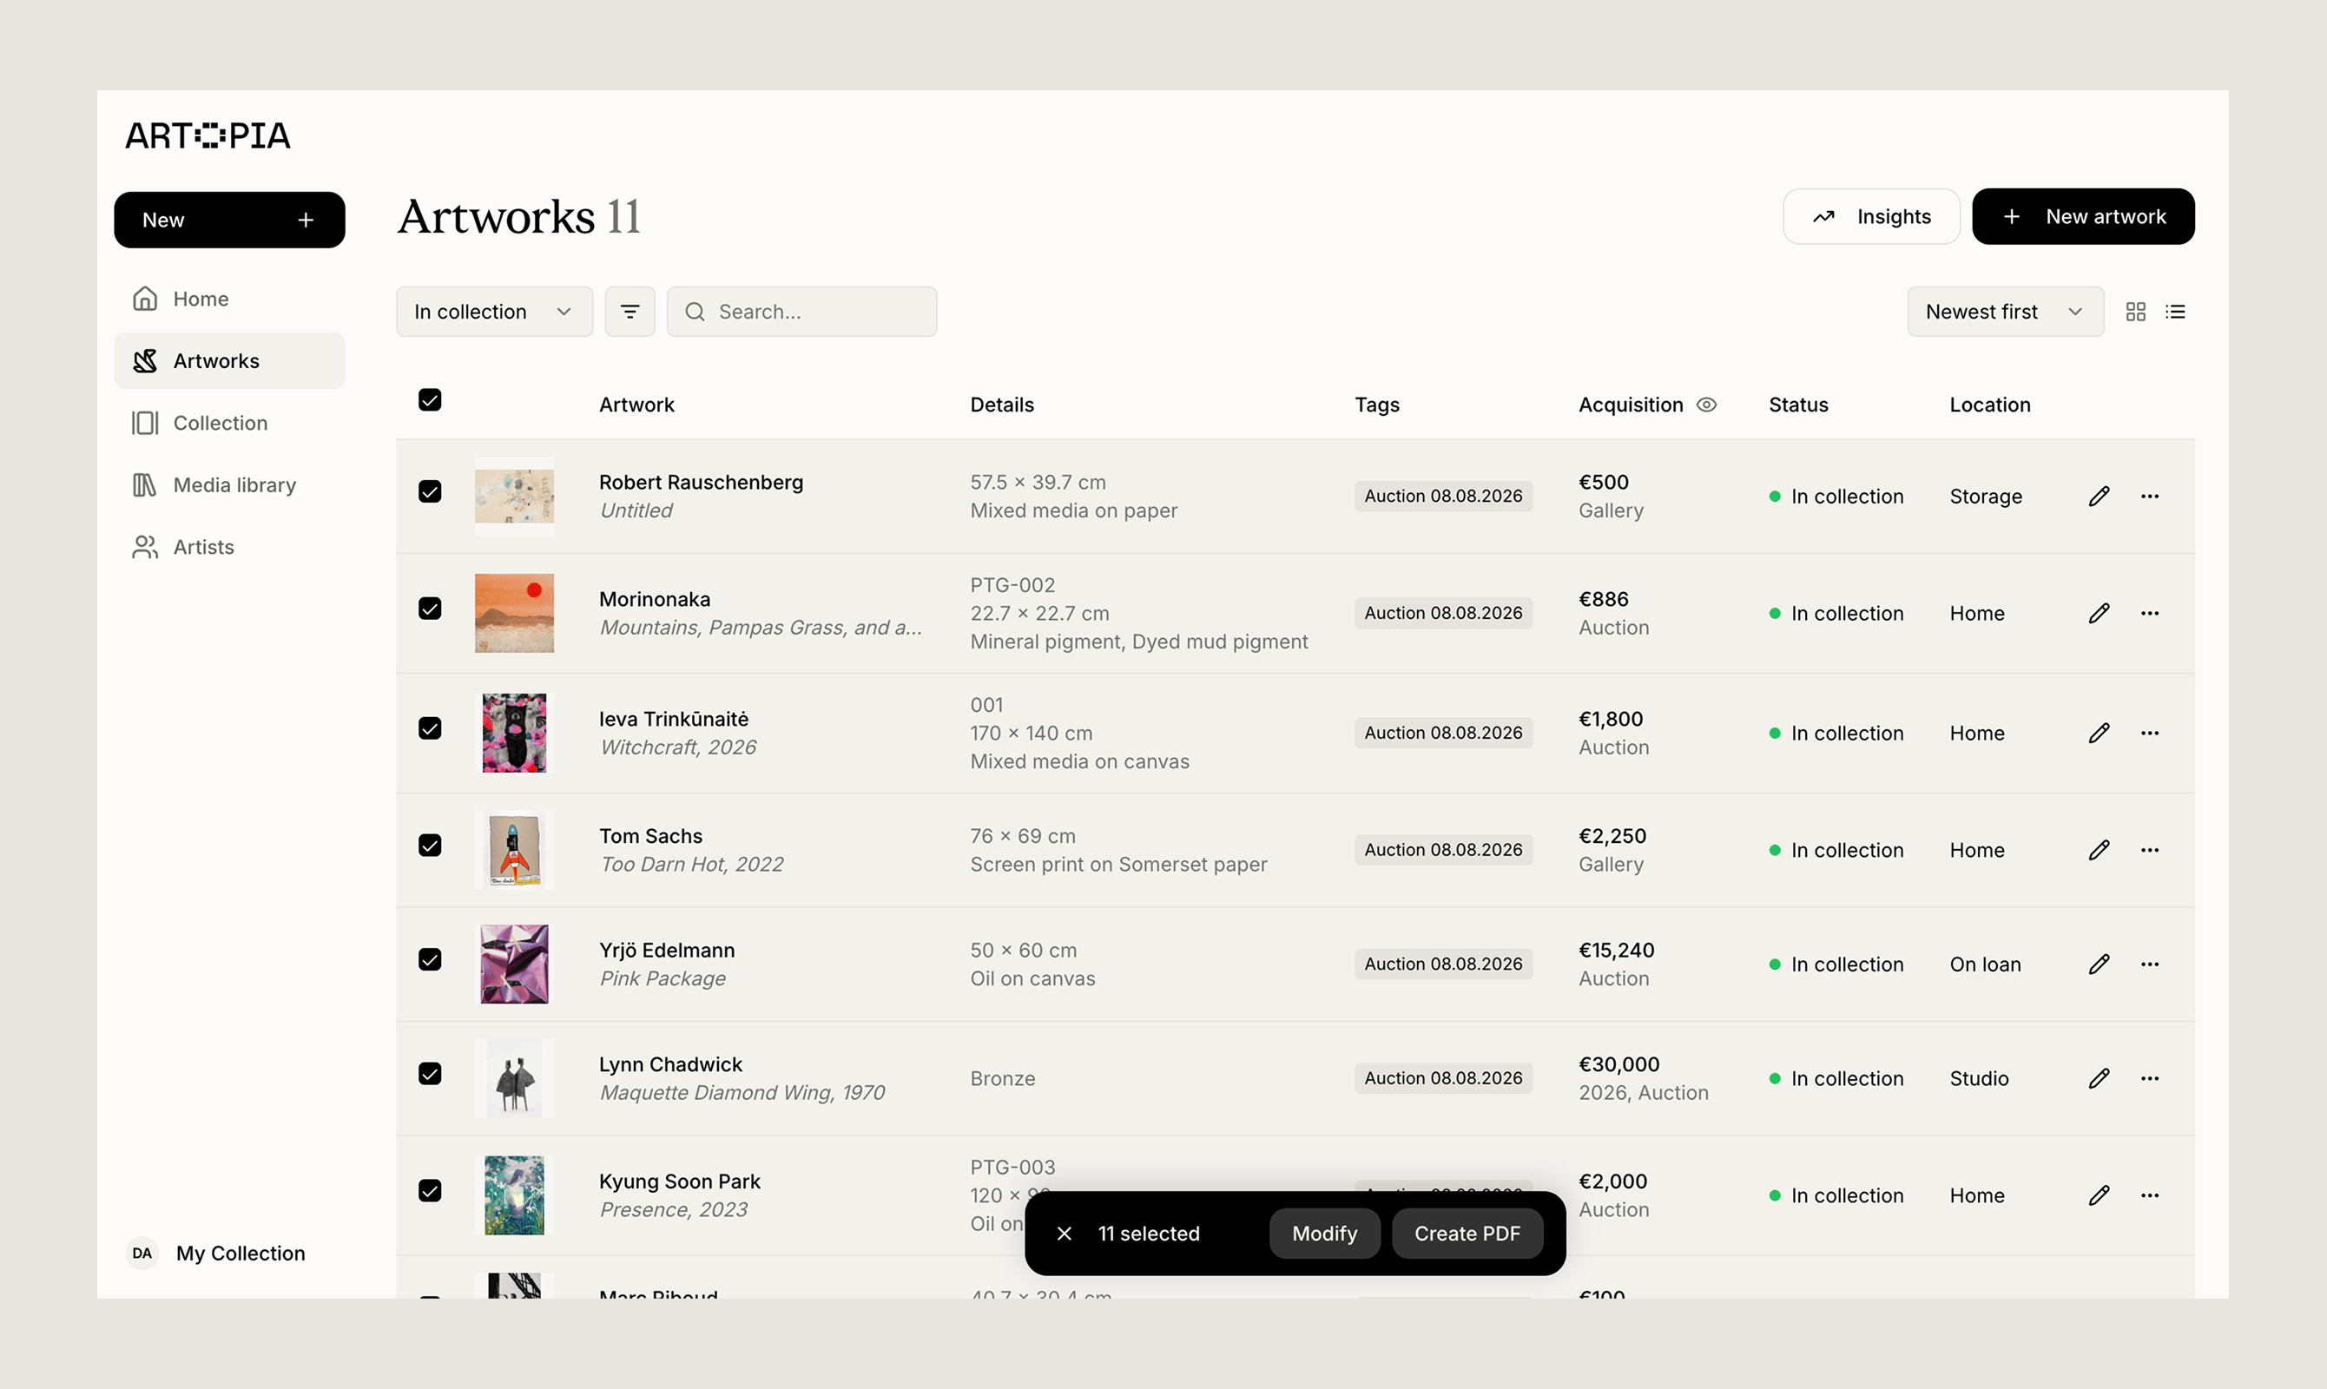Open more options for Morinonaka row
Image resolution: width=2327 pixels, height=1389 pixels.
[2149, 613]
